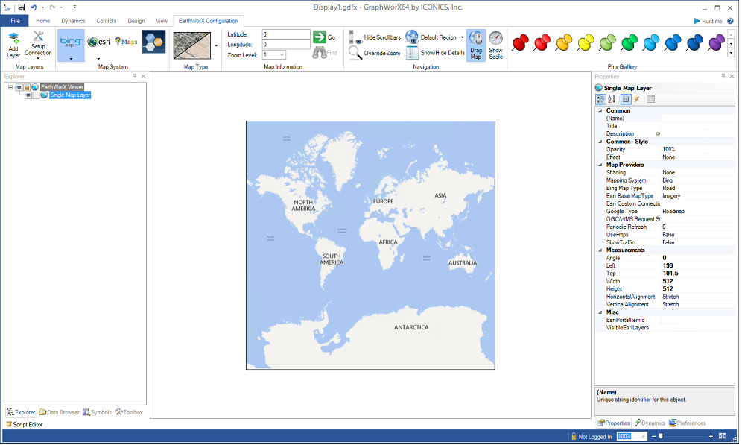The height and width of the screenshot is (445, 742).
Task: Toggle the lock on EarthWorX Viewer
Action: pyautogui.click(x=27, y=87)
